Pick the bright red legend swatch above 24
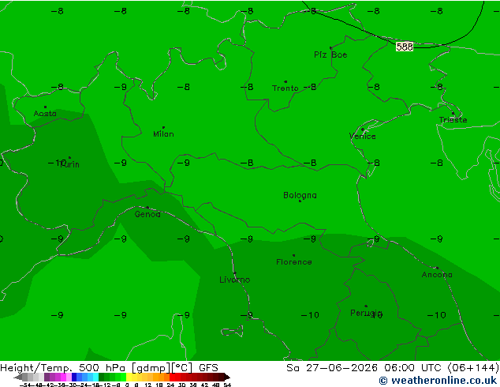Viewport: 500px width, 387px height. coord(172,377)
